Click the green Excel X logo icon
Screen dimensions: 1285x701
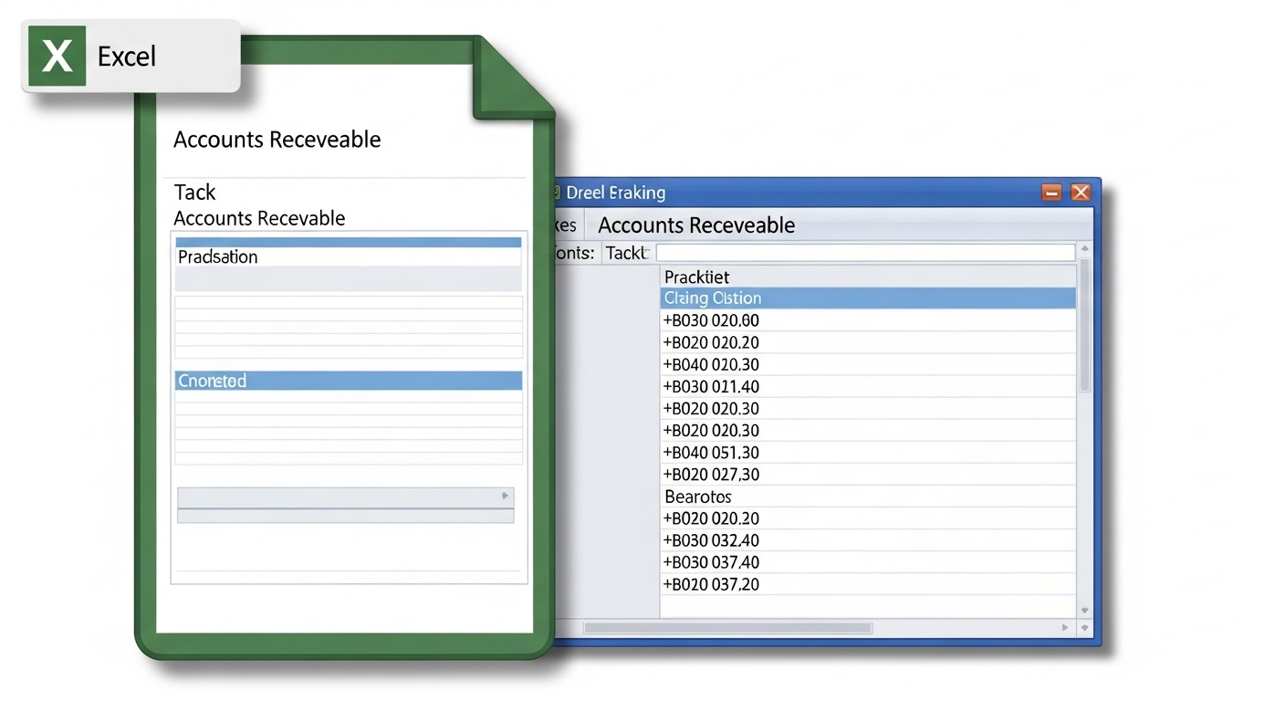(x=57, y=56)
